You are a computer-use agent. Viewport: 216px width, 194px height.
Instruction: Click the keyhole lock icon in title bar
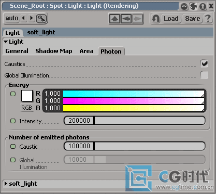click(x=203, y=7)
